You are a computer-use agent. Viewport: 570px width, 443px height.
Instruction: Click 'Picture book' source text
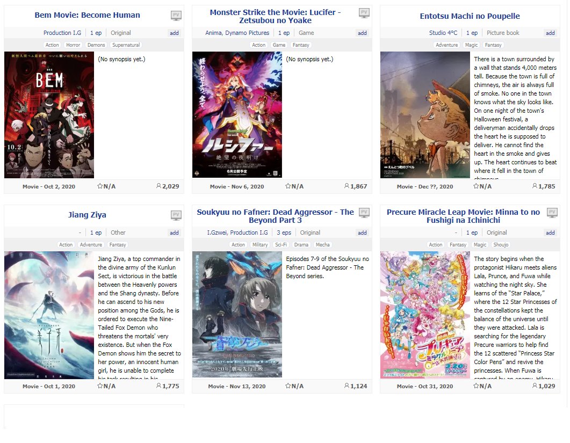[x=503, y=33]
